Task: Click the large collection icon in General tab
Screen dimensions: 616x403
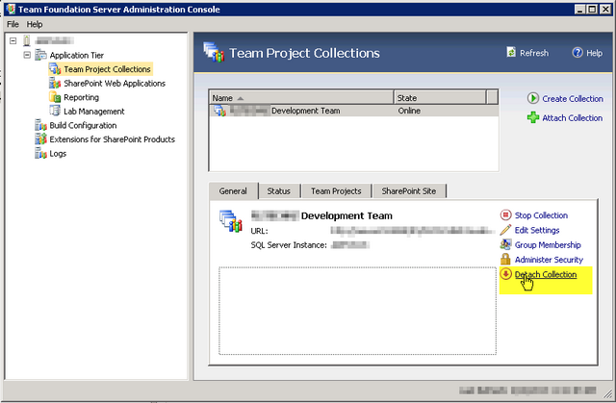Action: click(x=231, y=220)
